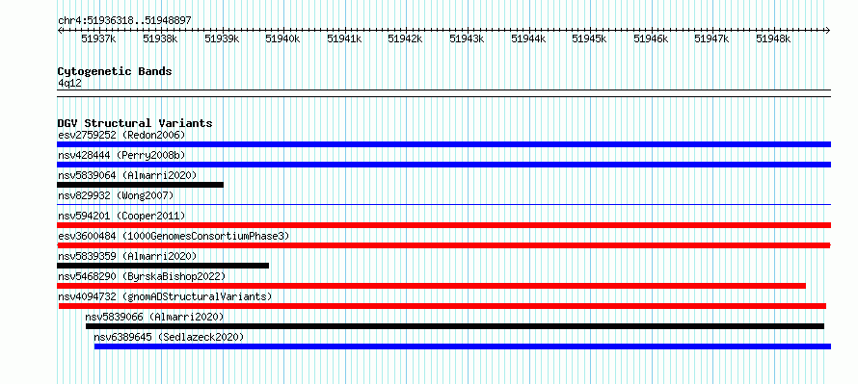
Task: Click the 51944k ruler tick label
Action: (x=528, y=38)
